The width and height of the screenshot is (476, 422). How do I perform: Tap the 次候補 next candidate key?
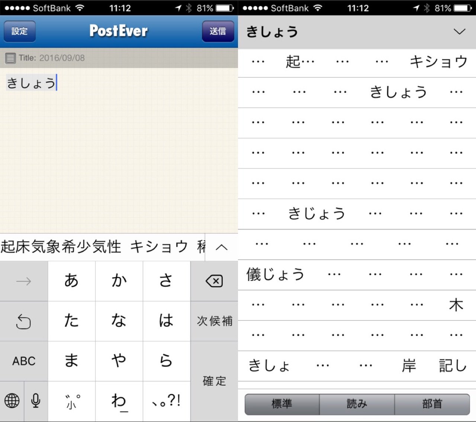(214, 321)
